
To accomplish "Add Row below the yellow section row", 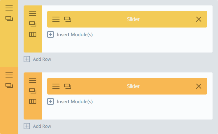I will 37,59.
